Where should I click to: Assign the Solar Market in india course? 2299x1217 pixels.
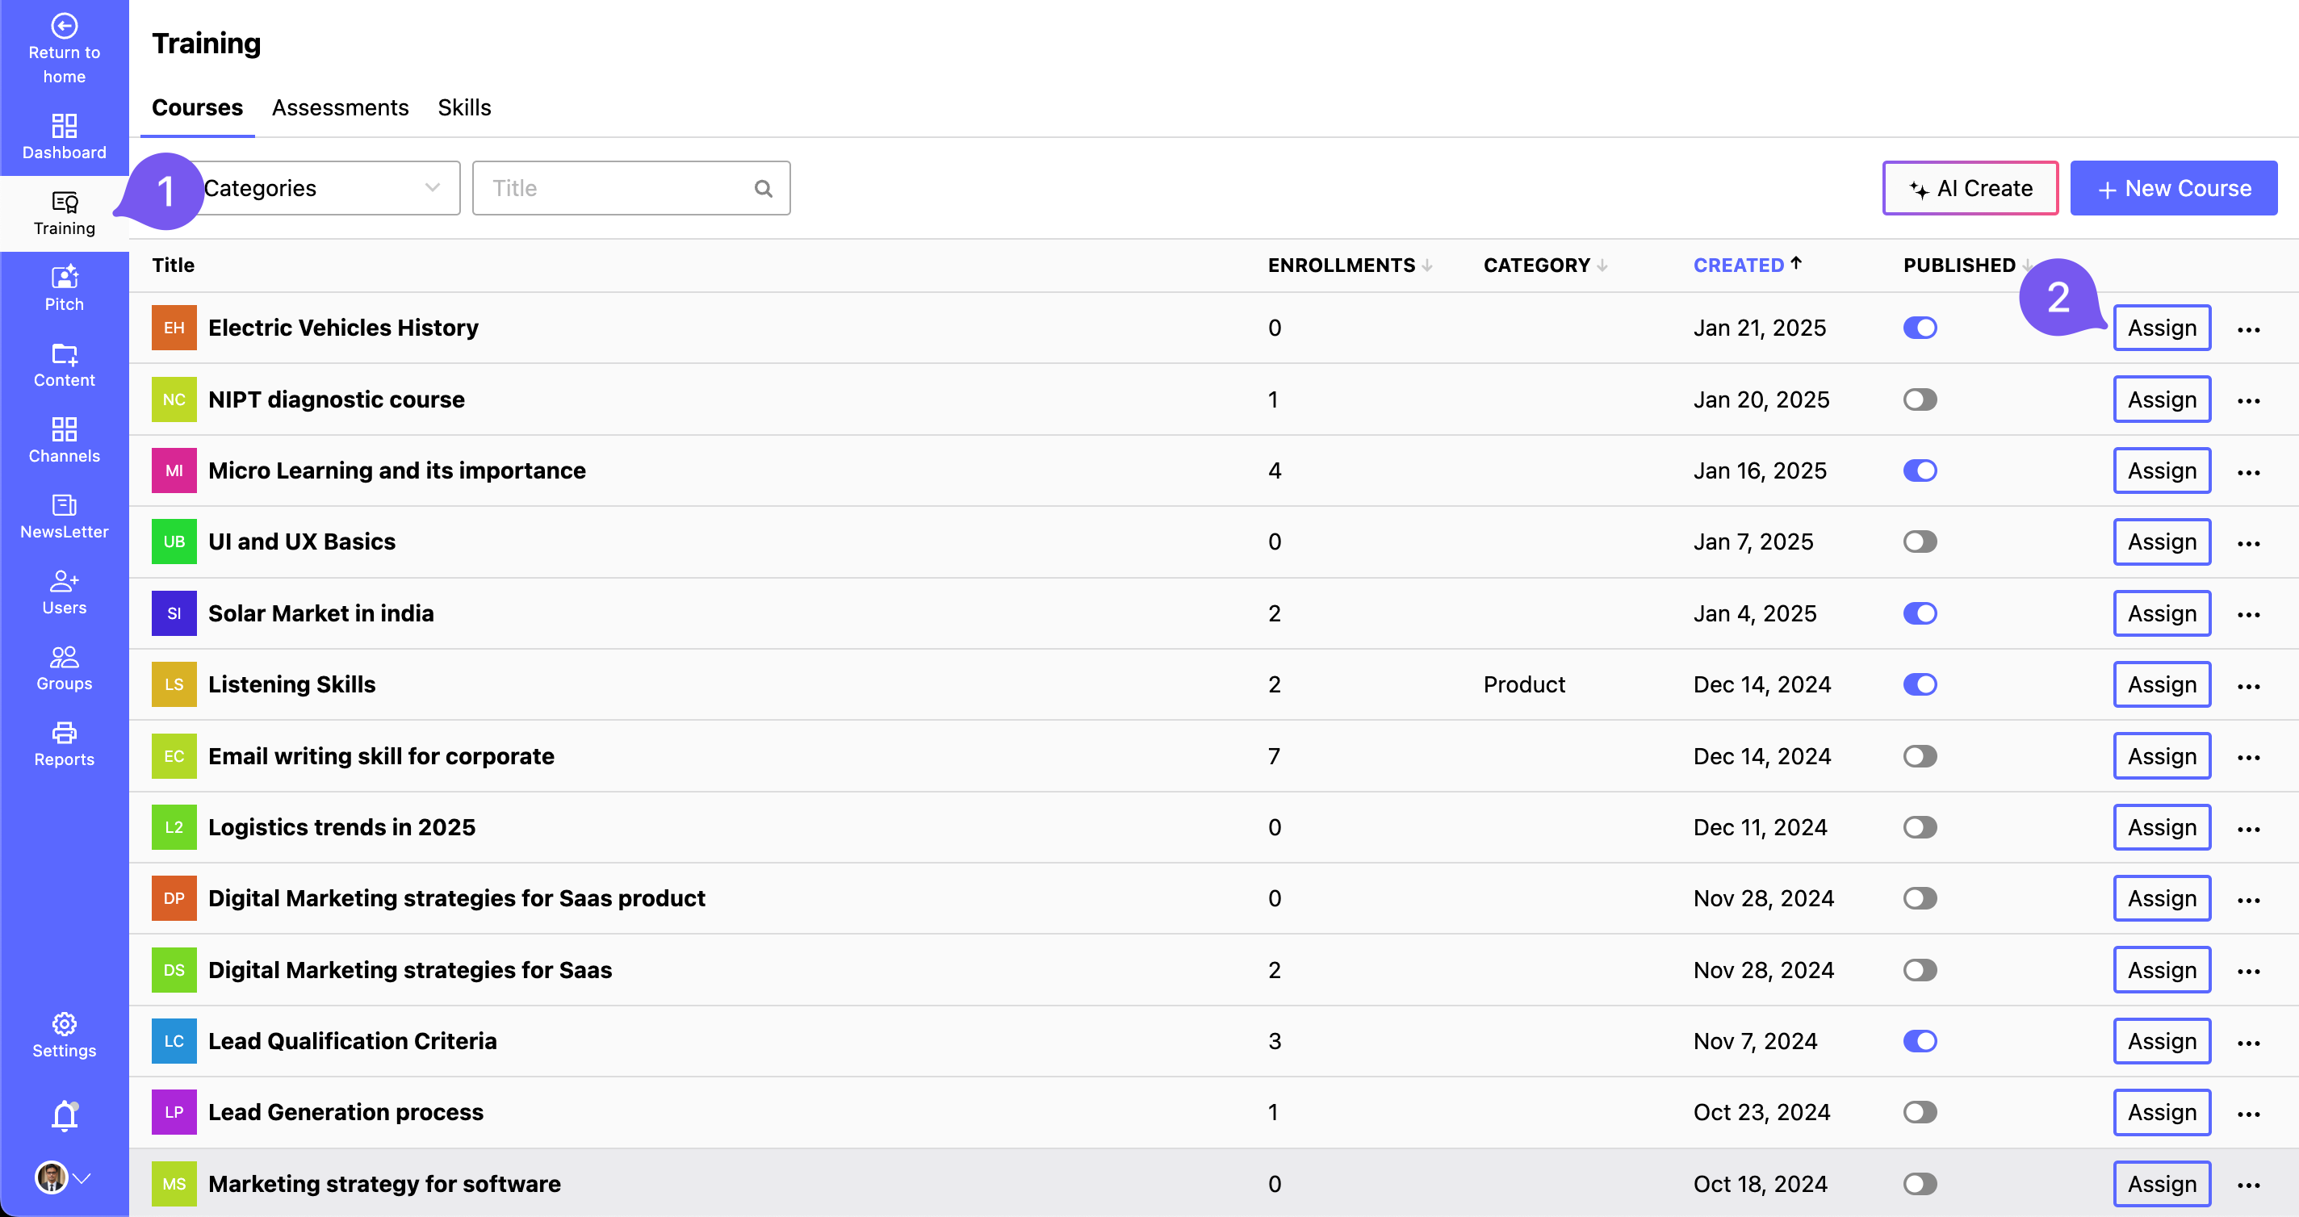pyautogui.click(x=2161, y=613)
